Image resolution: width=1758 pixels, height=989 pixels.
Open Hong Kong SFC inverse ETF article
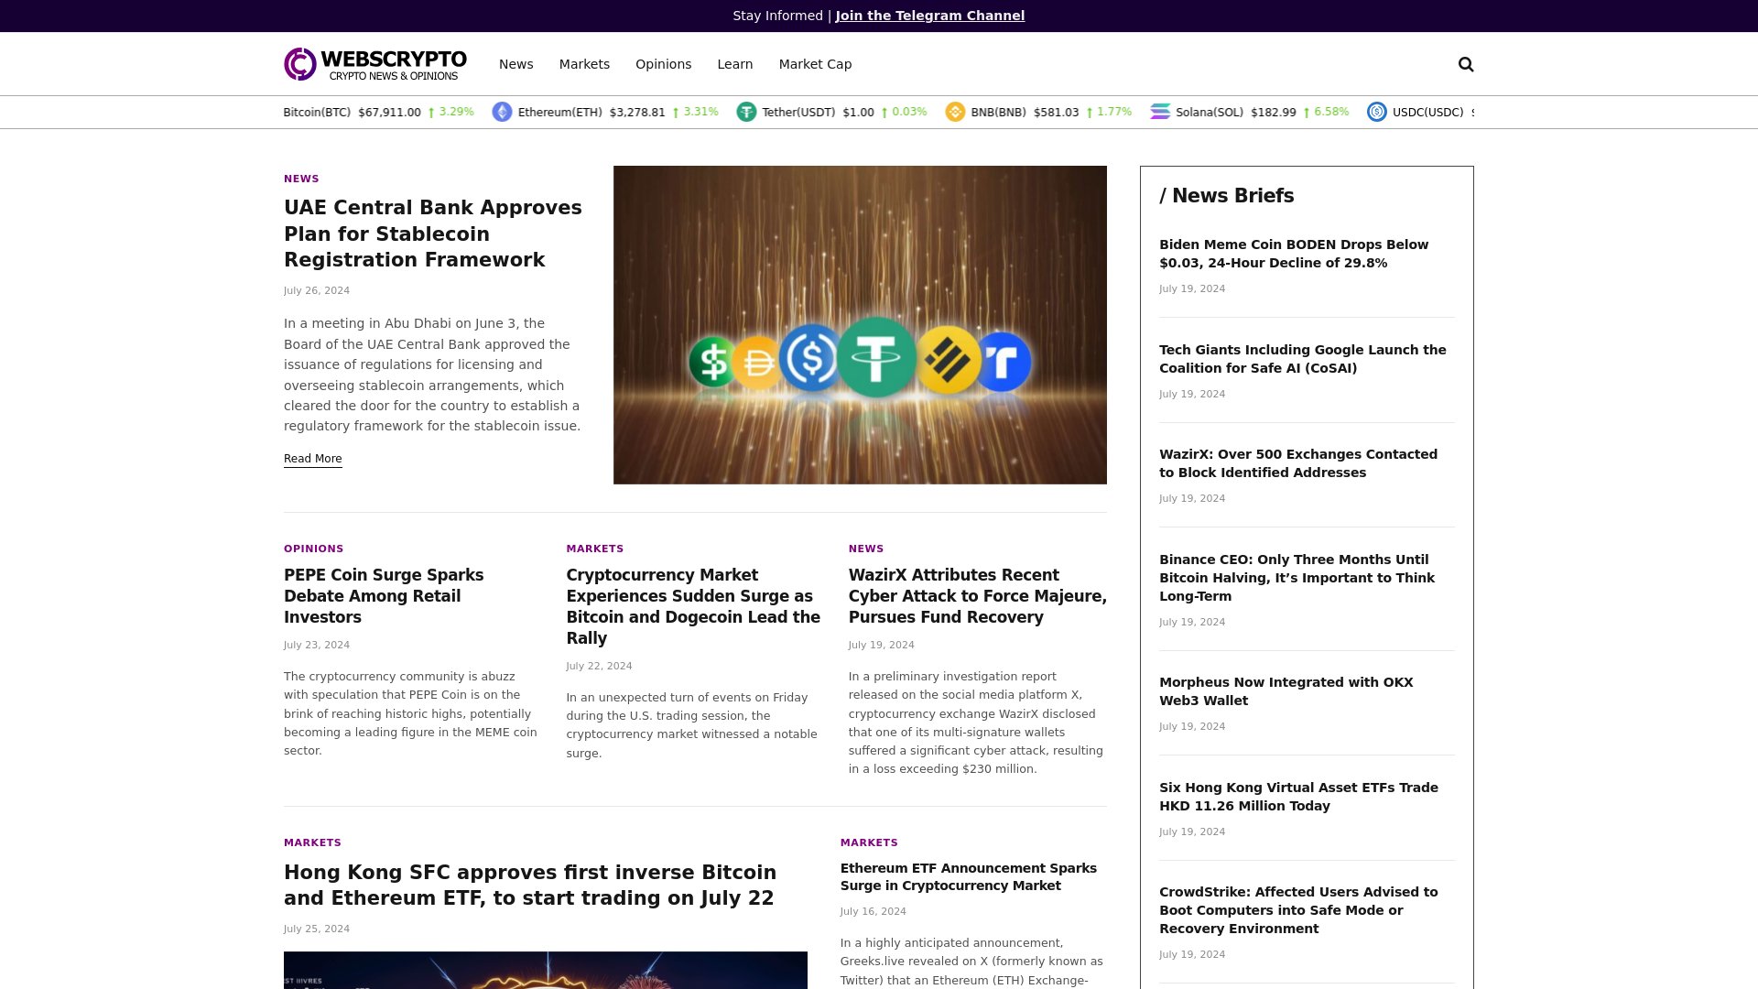click(x=530, y=886)
